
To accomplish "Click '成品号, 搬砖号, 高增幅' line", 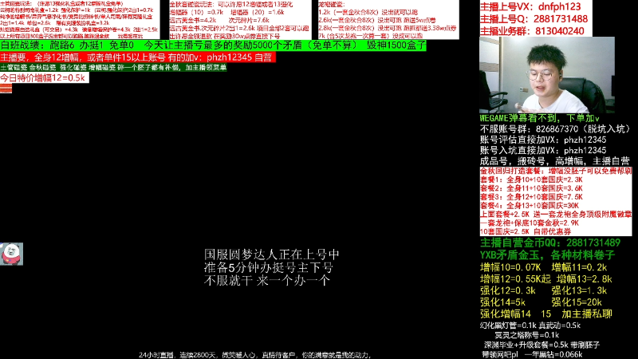I will tap(554, 161).
